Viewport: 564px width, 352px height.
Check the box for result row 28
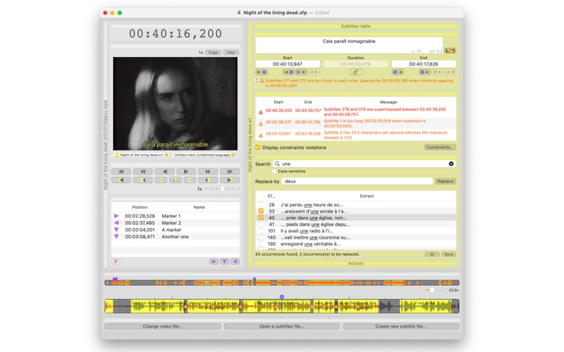(x=261, y=205)
